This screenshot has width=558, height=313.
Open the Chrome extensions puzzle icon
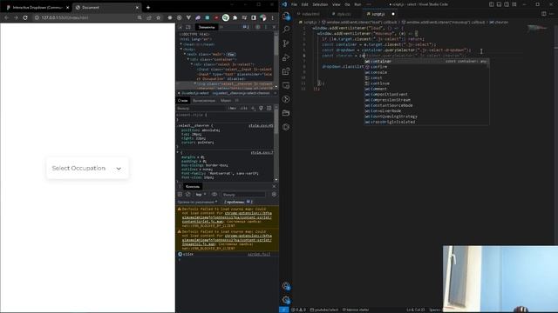[235, 17]
